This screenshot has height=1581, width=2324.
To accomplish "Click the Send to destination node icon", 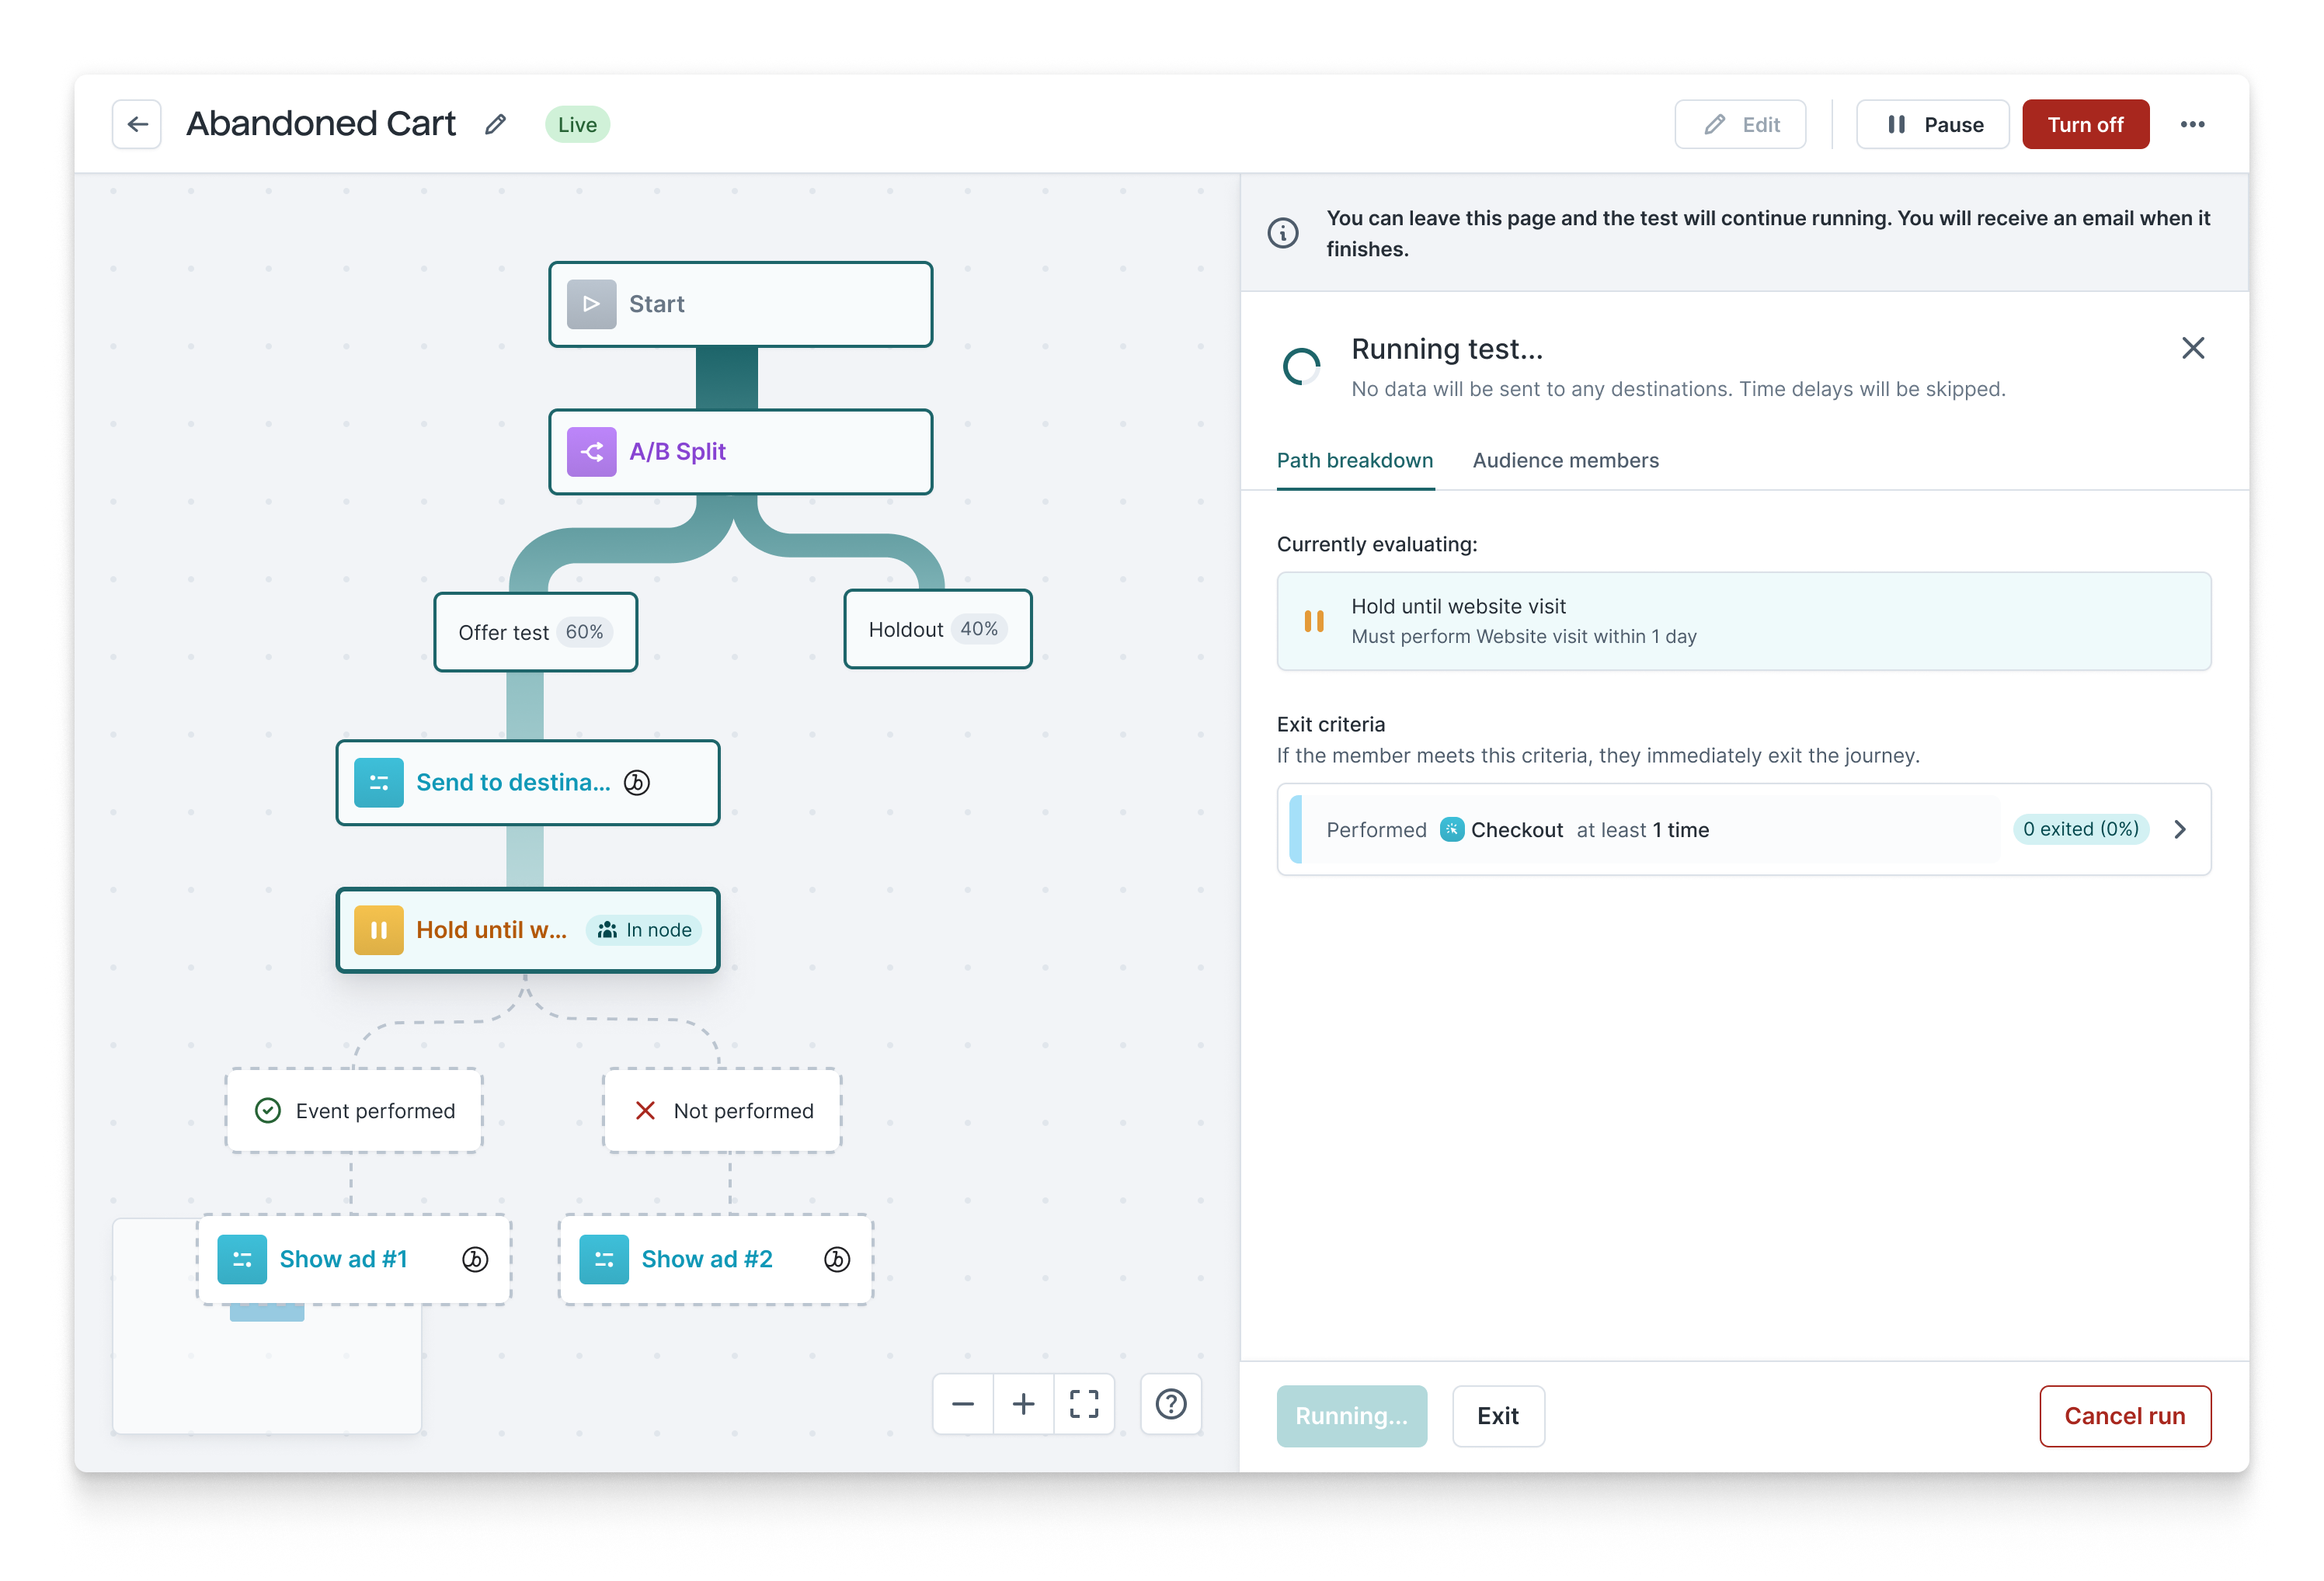I will click(379, 783).
